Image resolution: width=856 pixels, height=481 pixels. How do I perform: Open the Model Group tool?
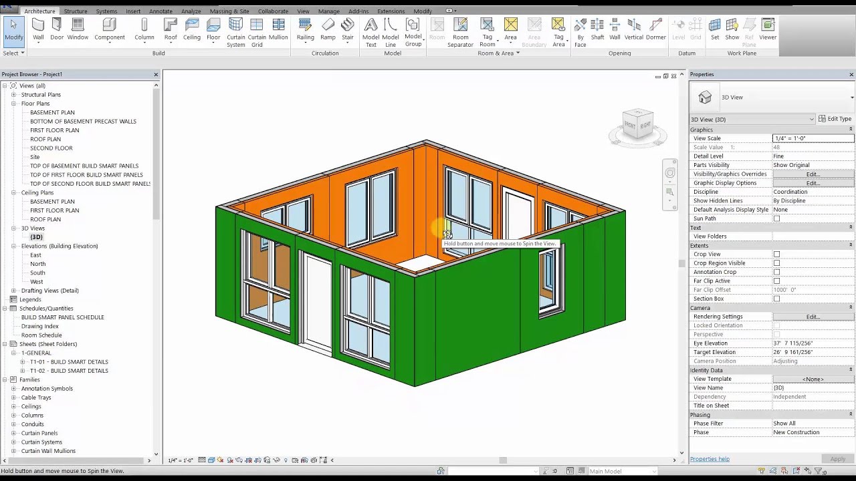pos(413,33)
